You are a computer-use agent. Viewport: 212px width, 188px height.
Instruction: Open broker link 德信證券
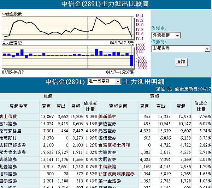tap(107, 138)
